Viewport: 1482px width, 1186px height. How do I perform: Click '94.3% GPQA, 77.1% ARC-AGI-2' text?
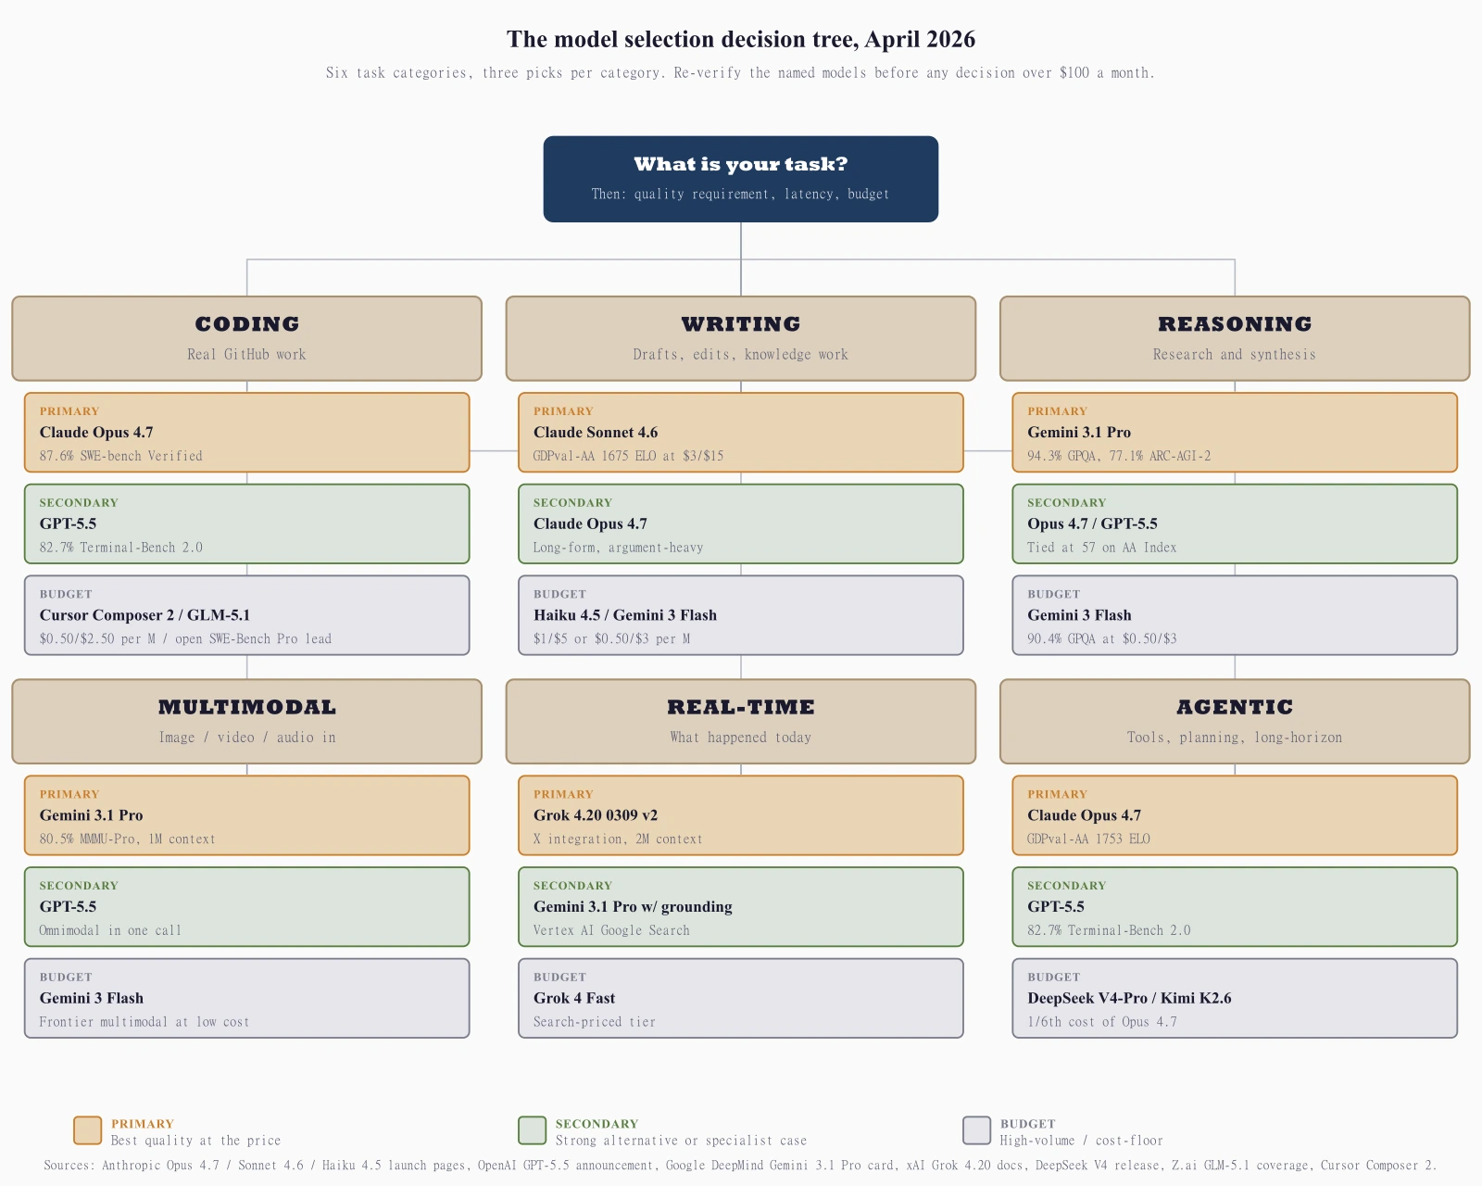point(1119,456)
